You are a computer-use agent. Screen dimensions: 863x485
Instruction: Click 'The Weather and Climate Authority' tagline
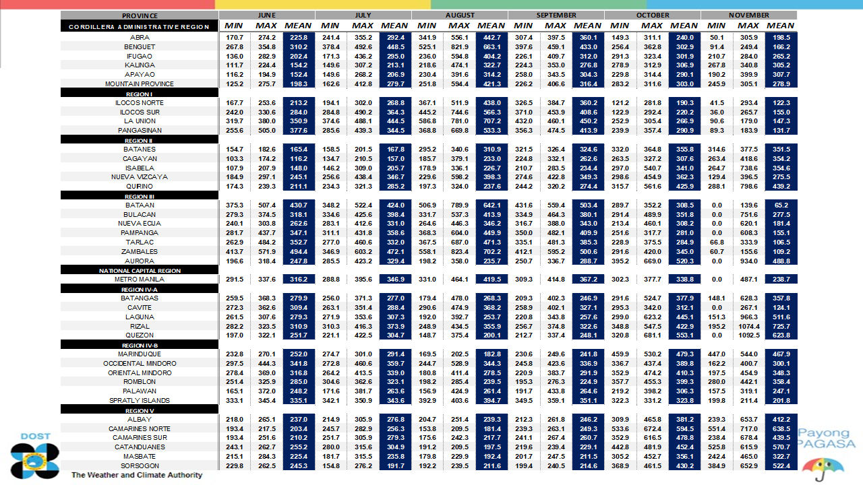pyautogui.click(x=137, y=475)
